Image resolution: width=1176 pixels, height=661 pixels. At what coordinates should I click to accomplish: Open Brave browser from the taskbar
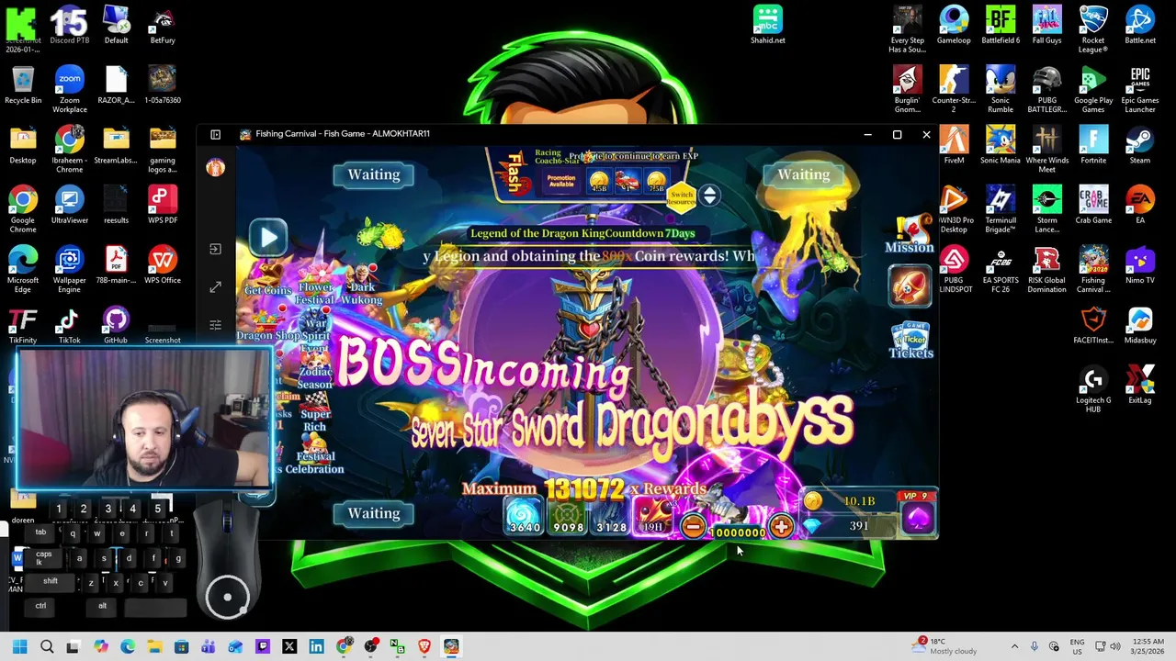tap(424, 646)
